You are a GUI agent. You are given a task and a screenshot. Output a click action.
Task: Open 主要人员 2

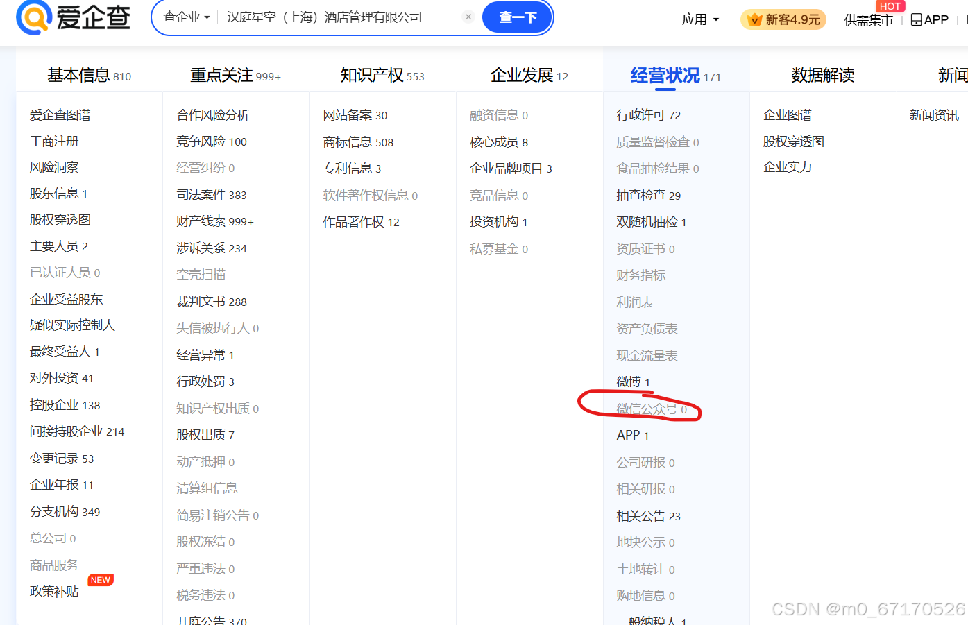click(x=58, y=246)
